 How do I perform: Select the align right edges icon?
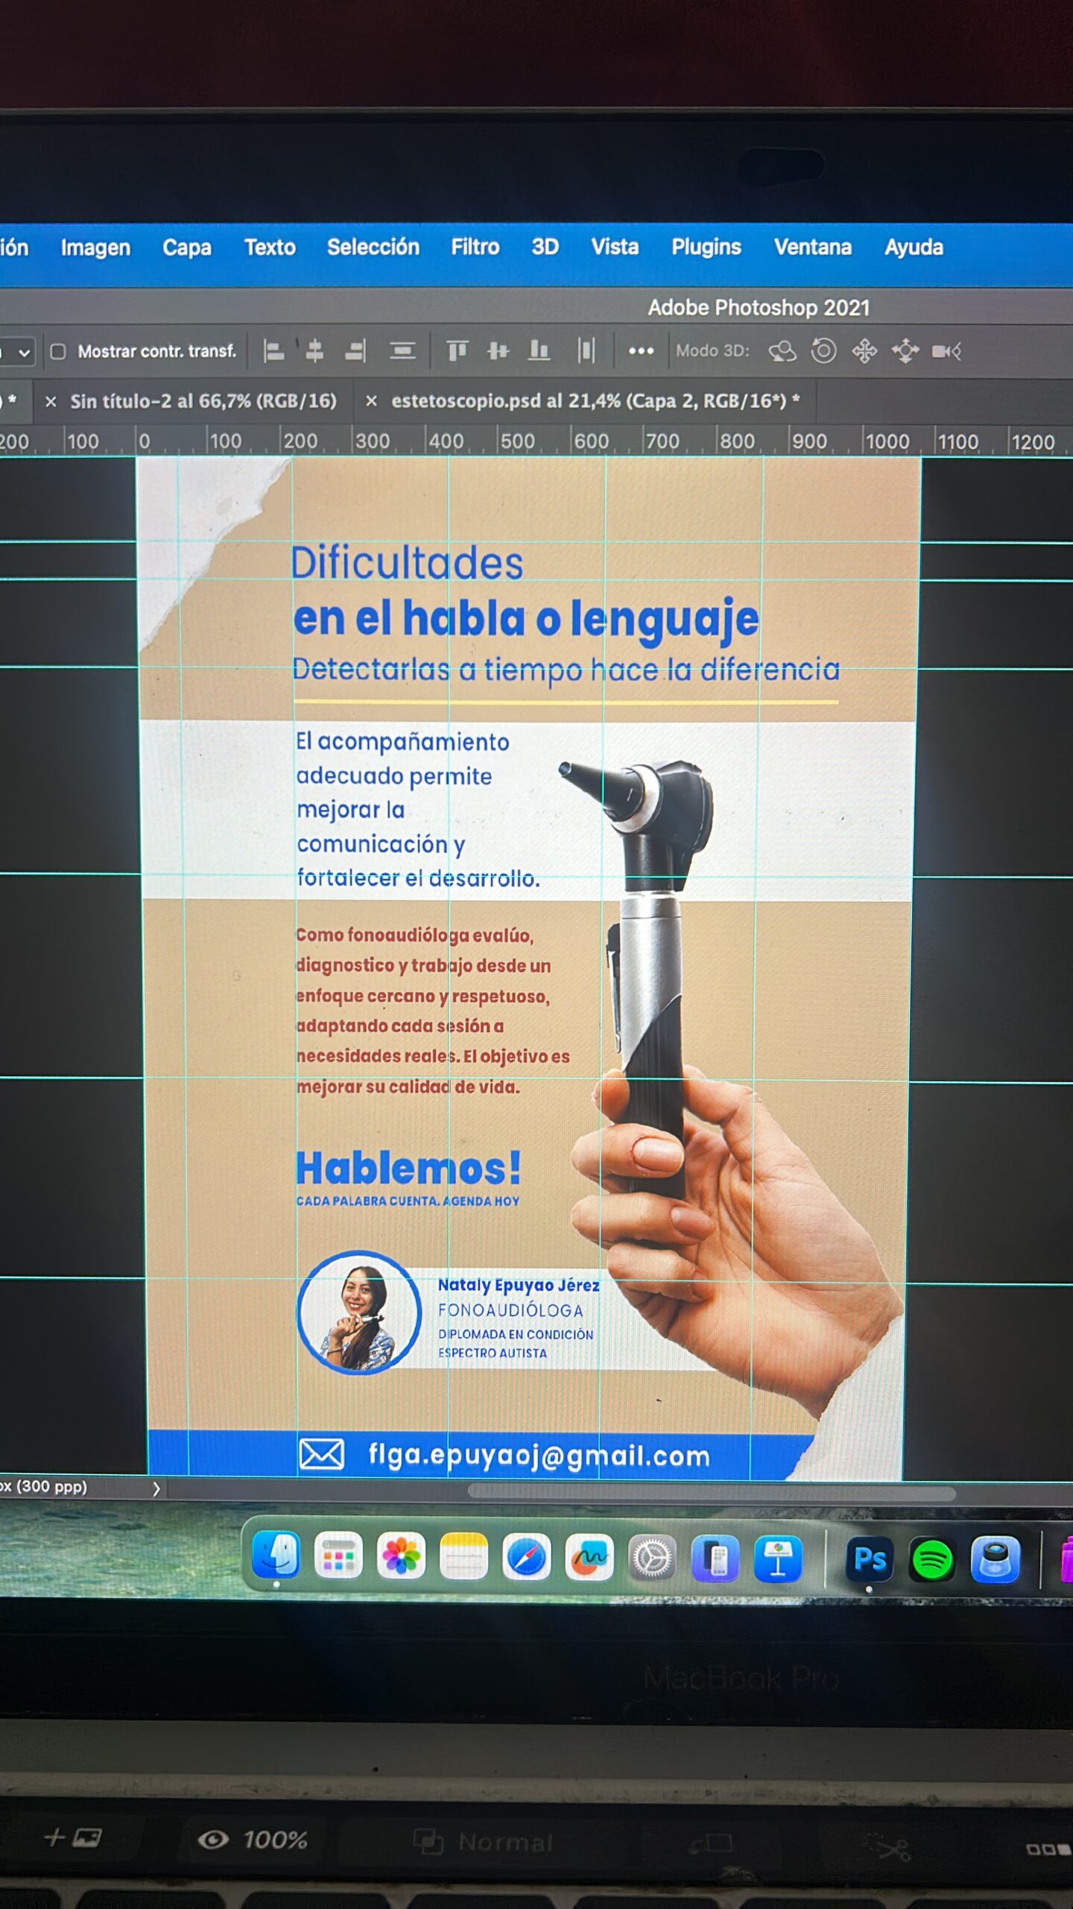[355, 350]
